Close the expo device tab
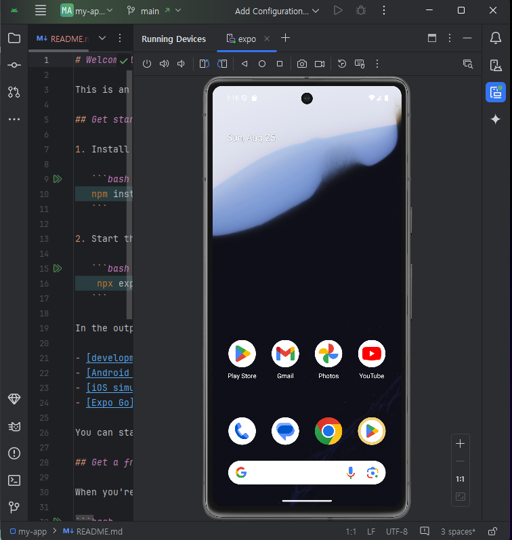Image resolution: width=512 pixels, height=540 pixels. click(x=267, y=39)
